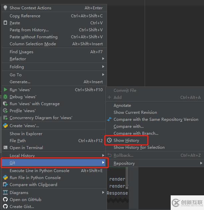Click the bug icon for Debug 'views'
This screenshot has width=204, height=210.
point(5,97)
